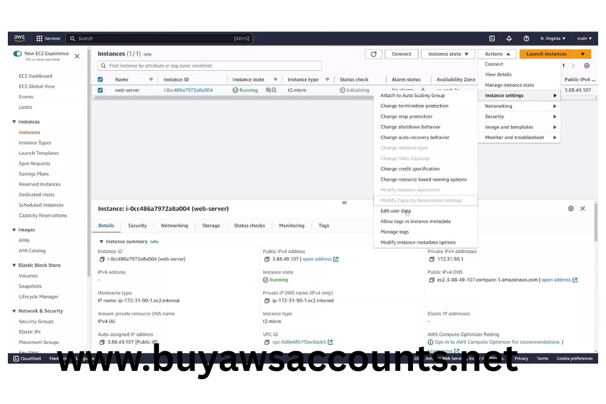Screen dimensions: 606x404
Task: Open CloudShell from the top bar icon
Action: click(x=492, y=38)
